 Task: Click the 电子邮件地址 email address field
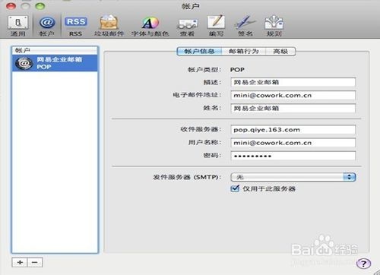coord(293,96)
